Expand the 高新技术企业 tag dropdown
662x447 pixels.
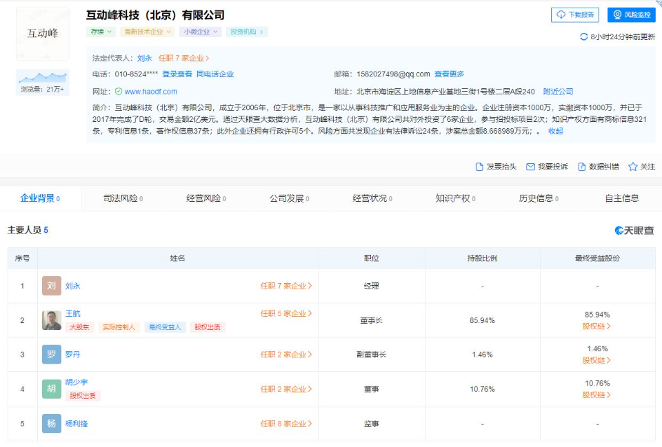click(148, 32)
